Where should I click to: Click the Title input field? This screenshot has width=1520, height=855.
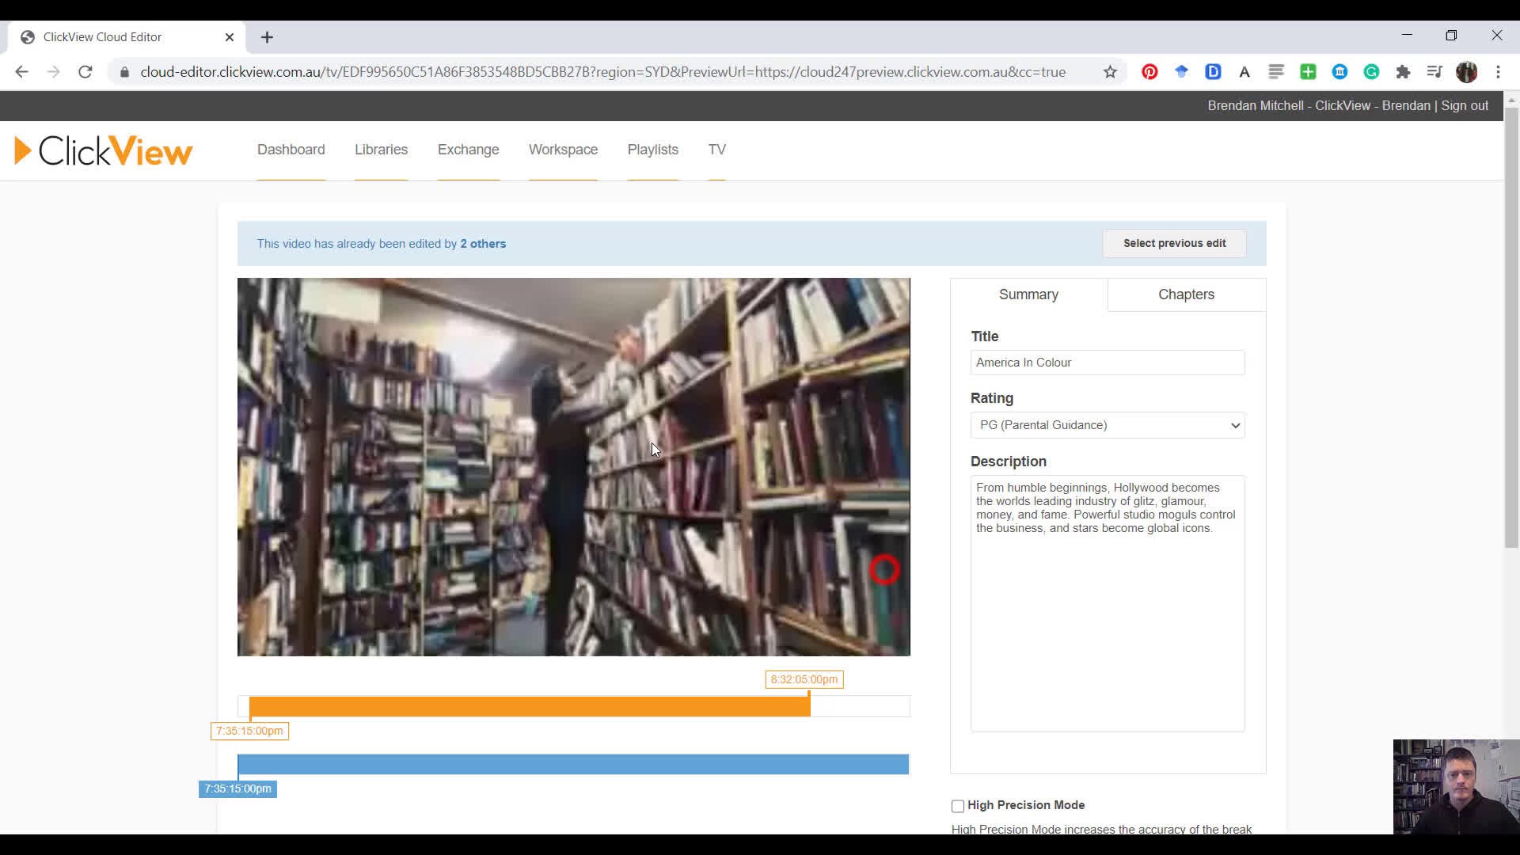coord(1105,363)
